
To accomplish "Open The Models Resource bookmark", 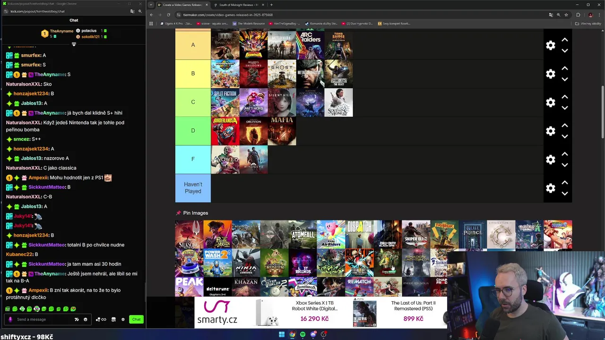I will (x=249, y=24).
